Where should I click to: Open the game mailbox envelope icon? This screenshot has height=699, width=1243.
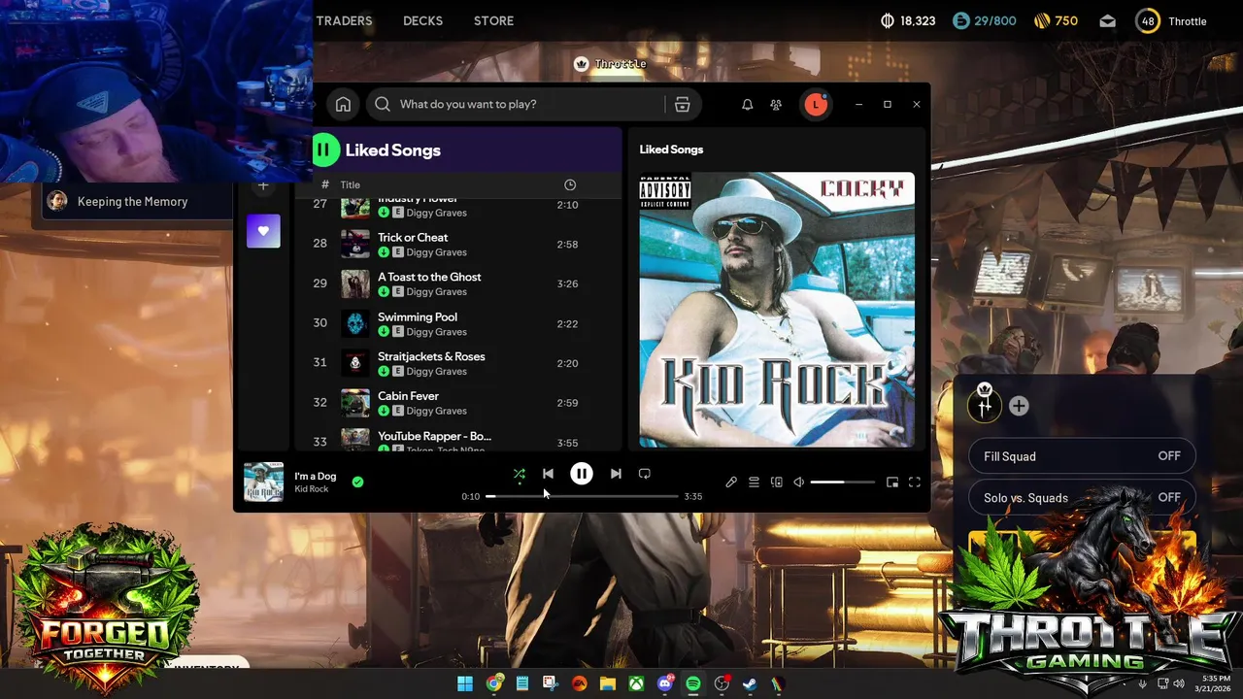(x=1107, y=21)
